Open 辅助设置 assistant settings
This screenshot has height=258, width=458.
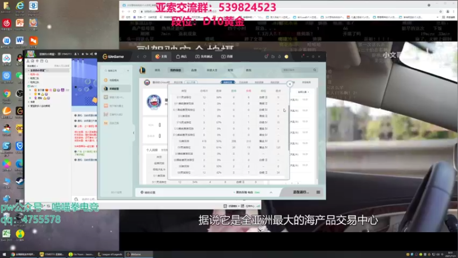point(148,193)
